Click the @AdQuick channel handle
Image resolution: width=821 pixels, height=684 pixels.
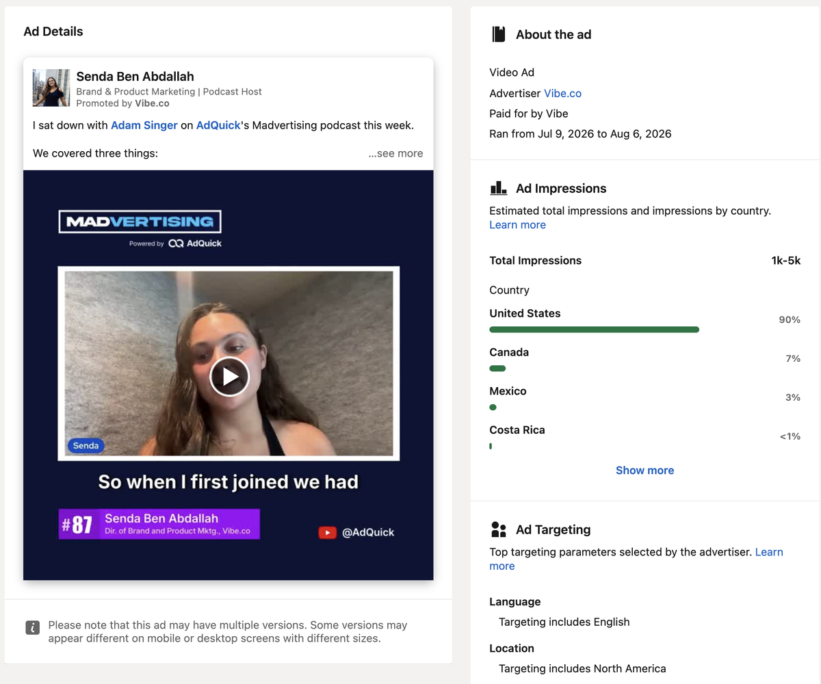tap(368, 532)
